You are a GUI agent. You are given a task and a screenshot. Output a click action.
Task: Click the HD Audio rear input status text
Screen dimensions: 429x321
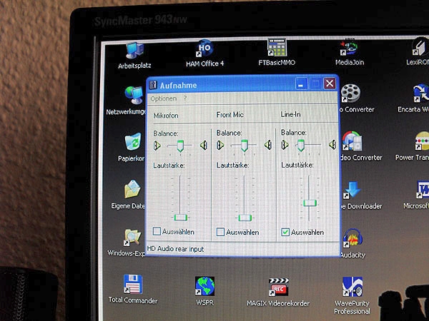pyautogui.click(x=175, y=249)
